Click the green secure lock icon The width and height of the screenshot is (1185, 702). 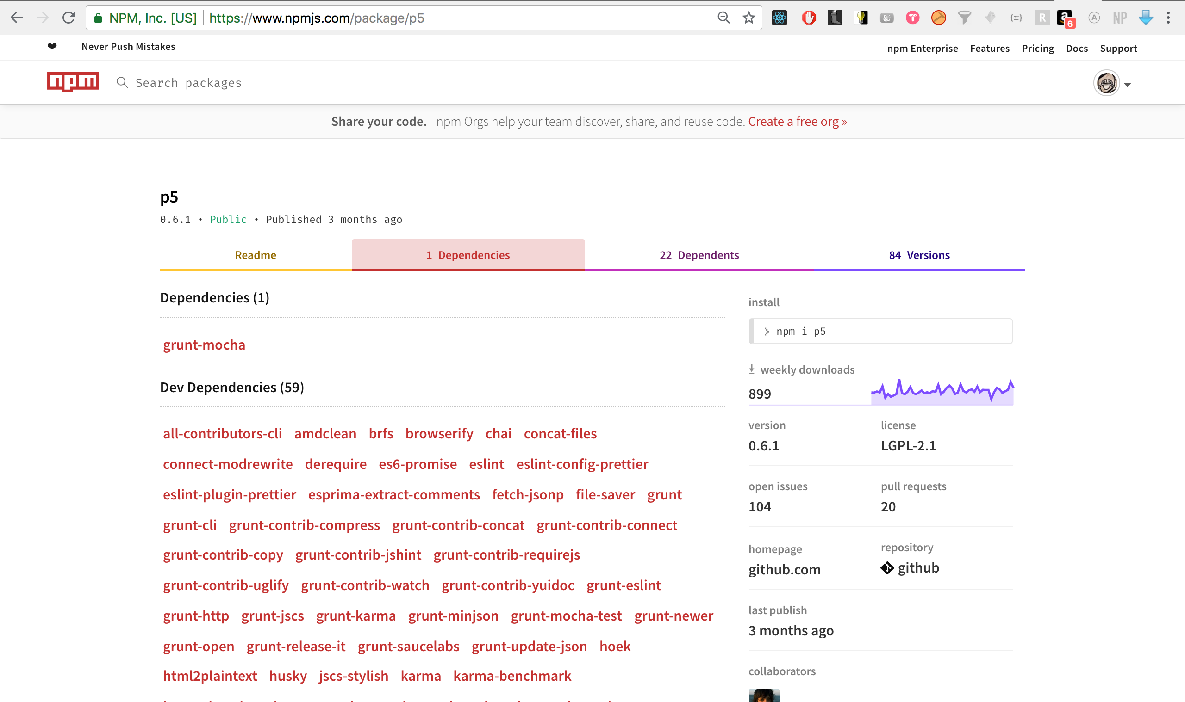(x=98, y=18)
